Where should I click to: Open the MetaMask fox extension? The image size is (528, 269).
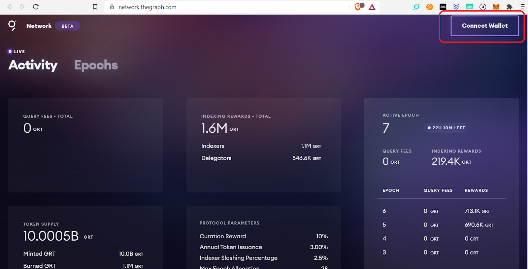pyautogui.click(x=496, y=7)
